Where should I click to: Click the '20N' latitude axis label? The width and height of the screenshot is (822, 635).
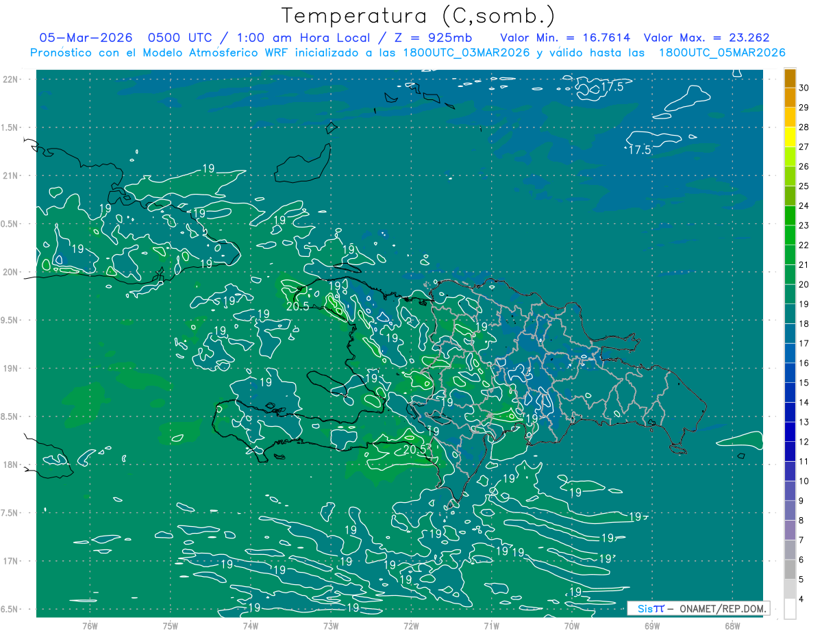(x=10, y=272)
